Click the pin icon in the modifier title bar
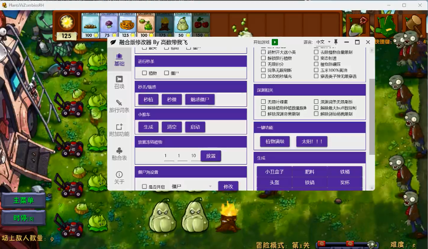This screenshot has width=428, height=249. point(336,42)
